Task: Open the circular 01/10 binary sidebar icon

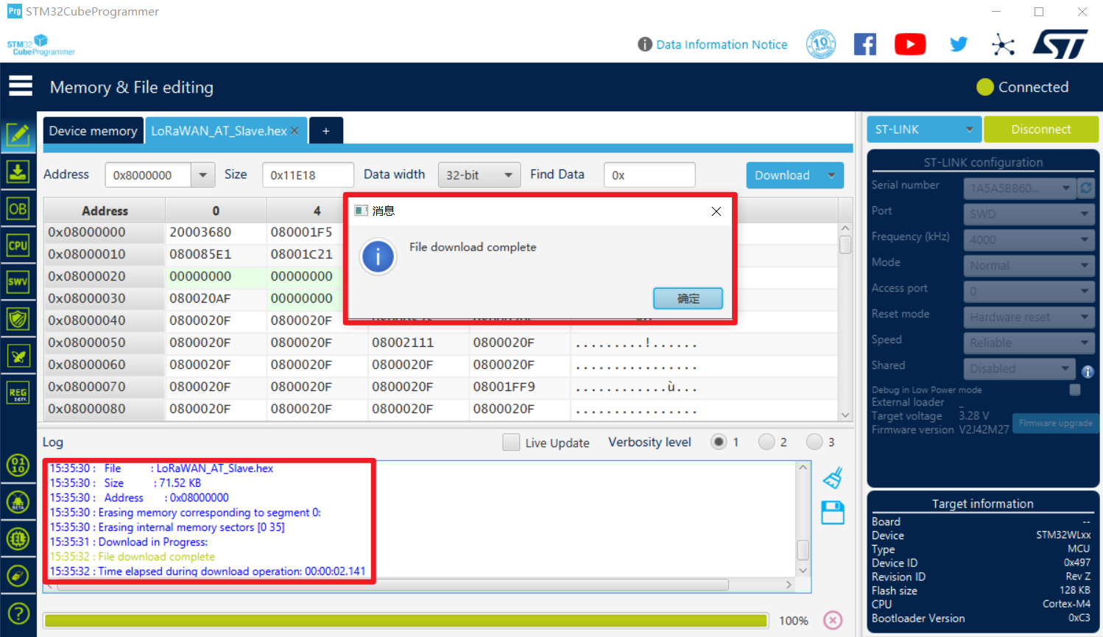Action: [x=18, y=465]
